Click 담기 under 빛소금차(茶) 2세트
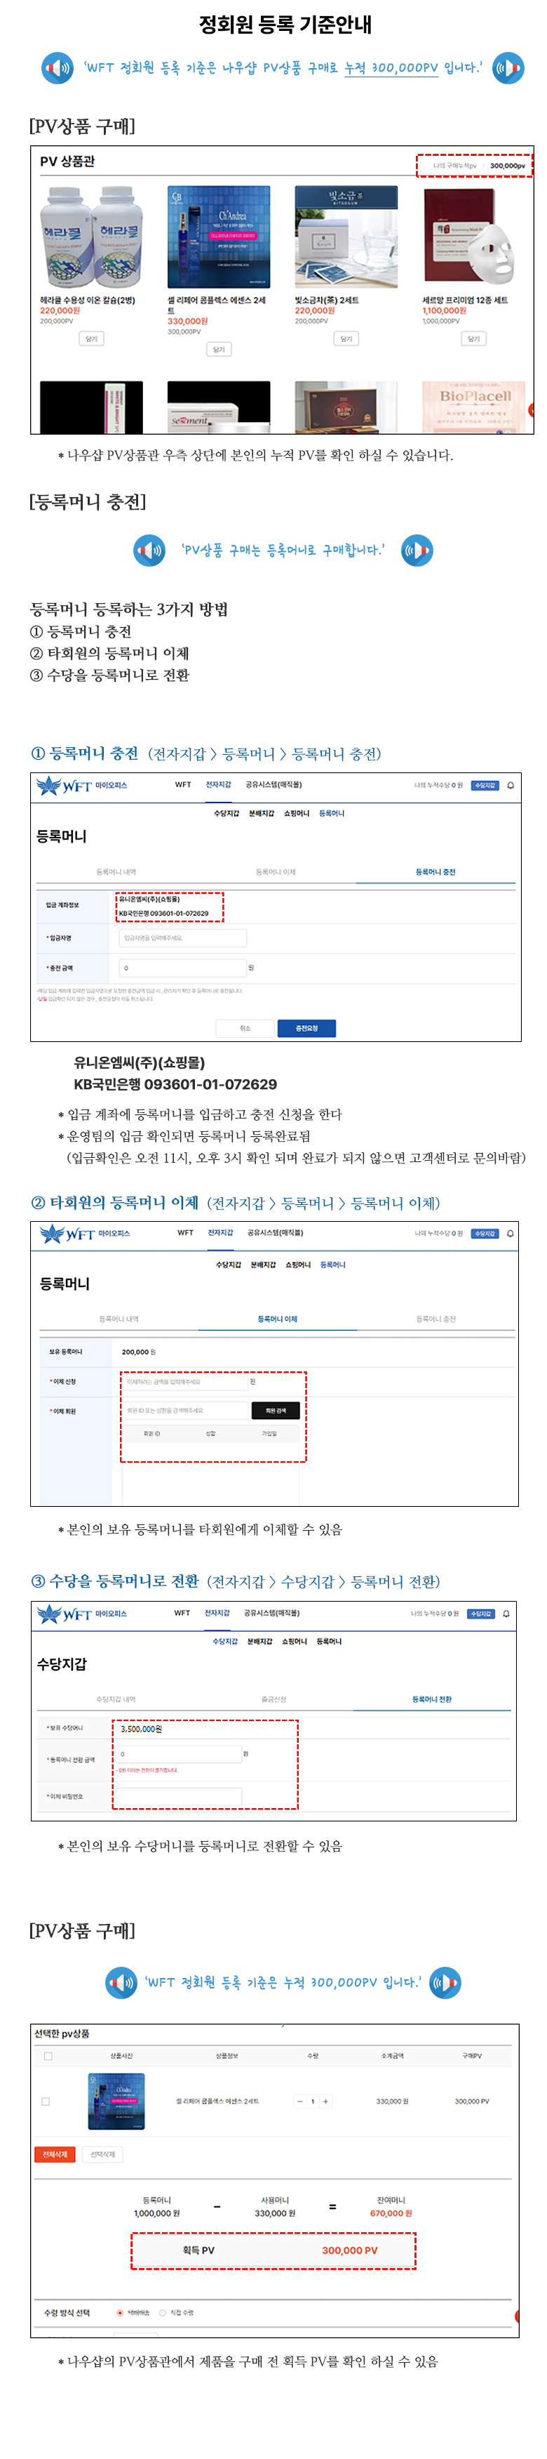Viewport: 547px width, 2459px height. pos(346,339)
